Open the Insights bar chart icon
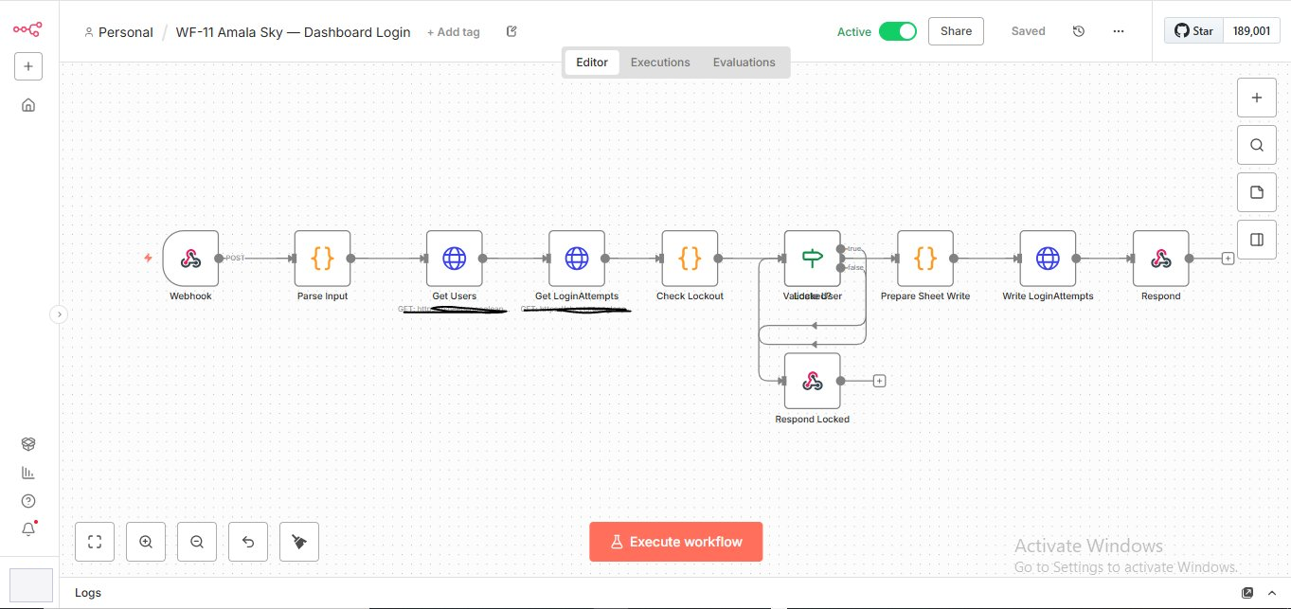Image resolution: width=1291 pixels, height=609 pixels. 28,473
